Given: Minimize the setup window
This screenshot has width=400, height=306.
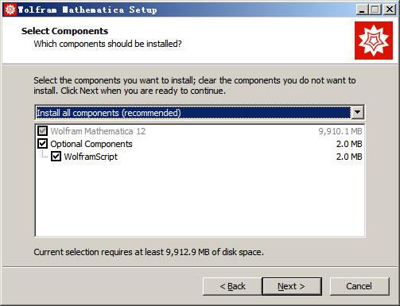Looking at the screenshot, I should [362, 10].
